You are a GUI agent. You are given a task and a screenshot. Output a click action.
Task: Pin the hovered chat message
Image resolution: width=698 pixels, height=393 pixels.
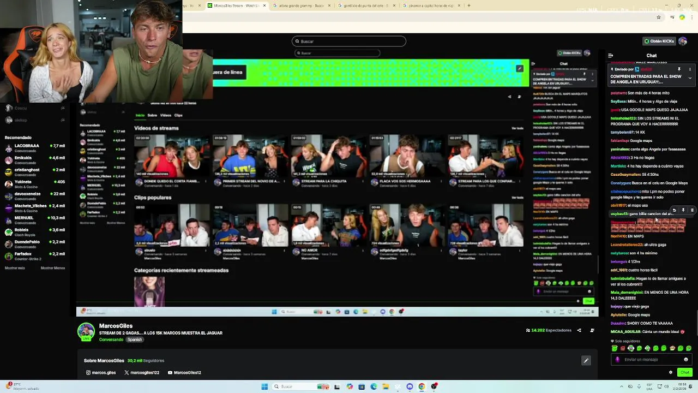[683, 210]
